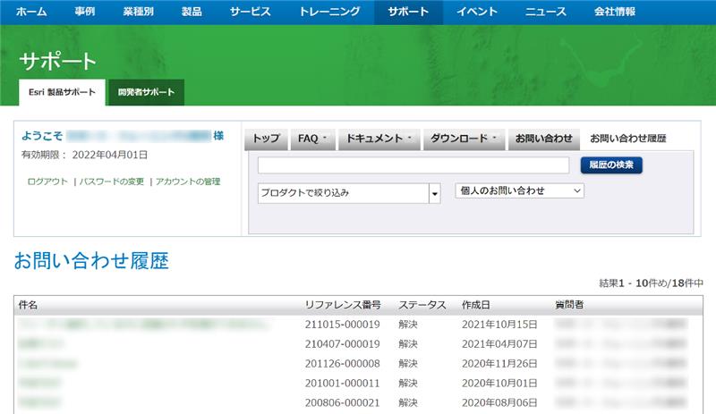Open 会社情報 menu item

[x=615, y=12]
